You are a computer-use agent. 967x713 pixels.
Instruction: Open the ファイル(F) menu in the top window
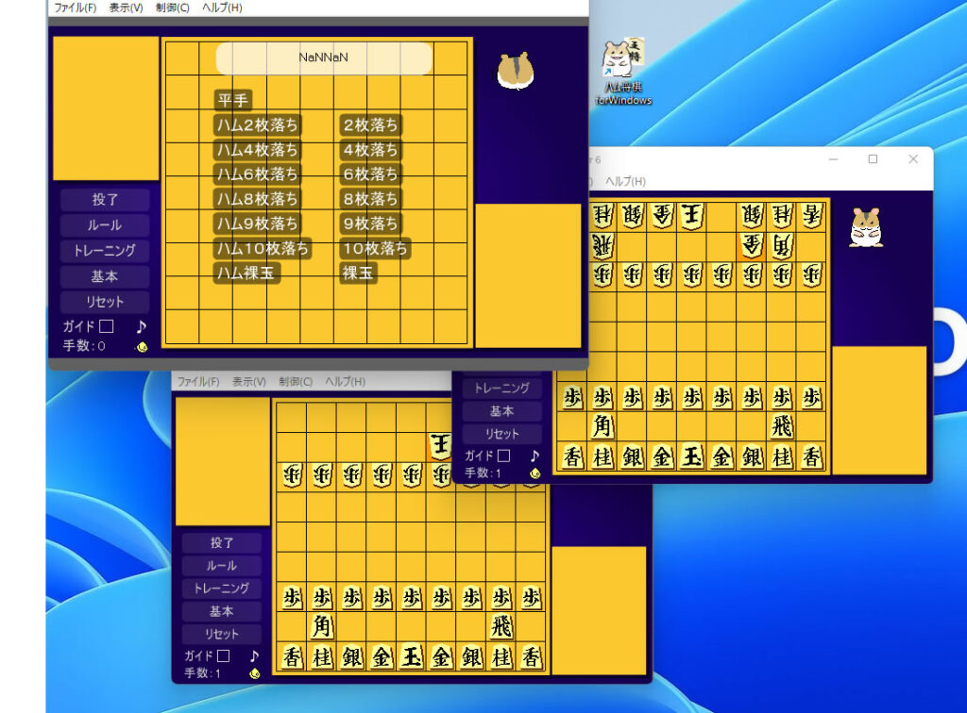coord(75,8)
